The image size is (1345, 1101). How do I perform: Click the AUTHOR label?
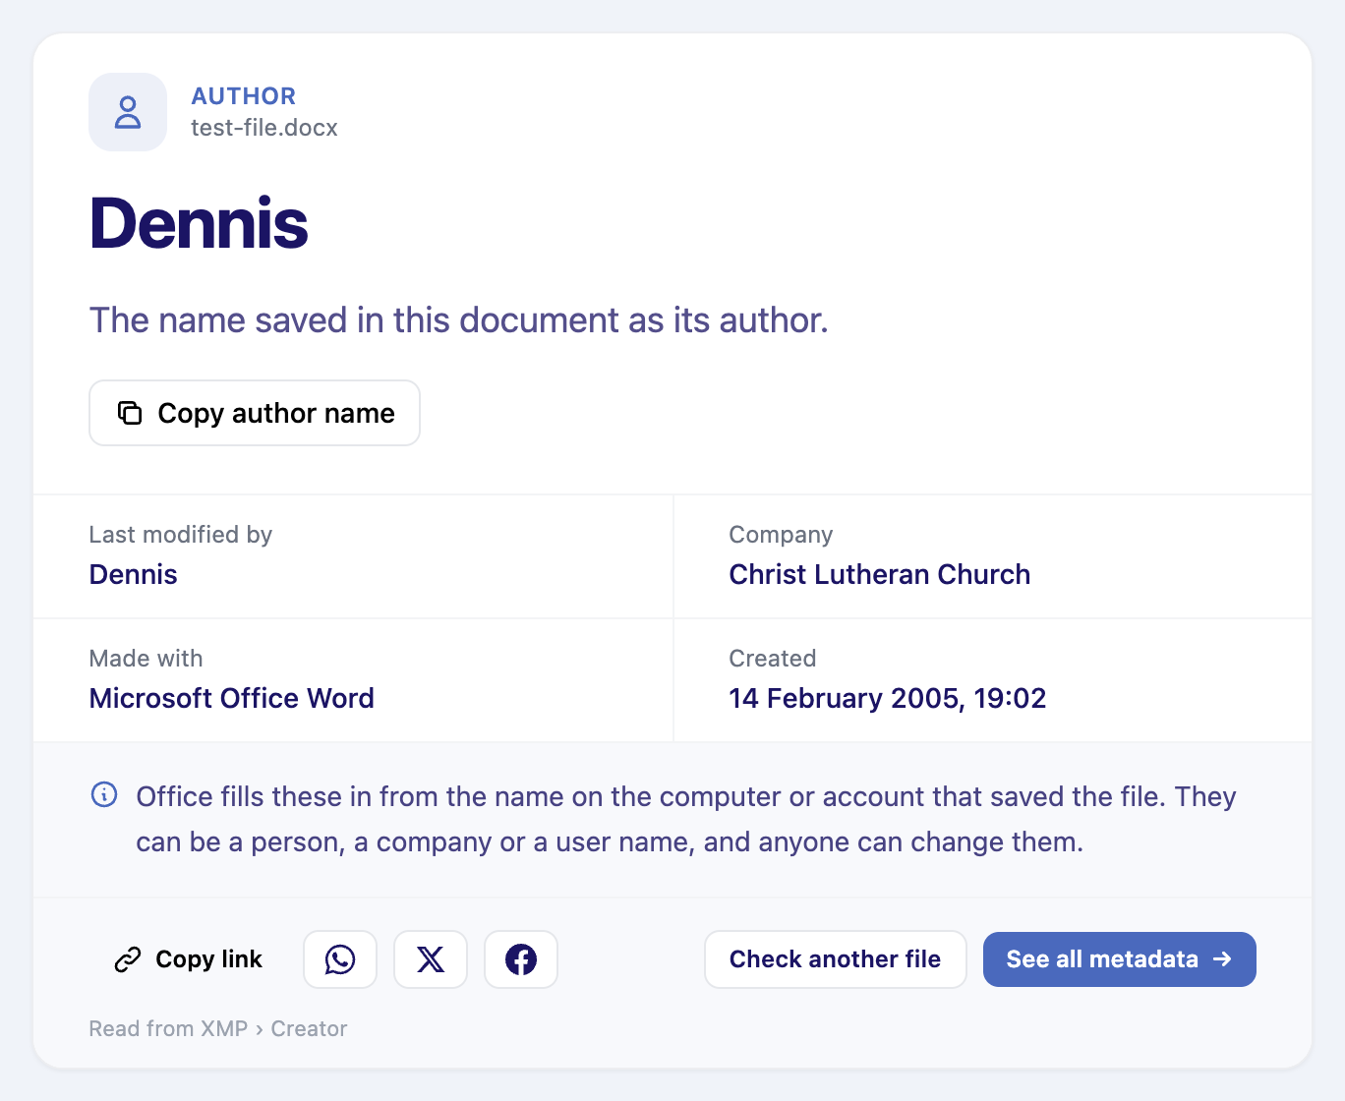pos(244,96)
